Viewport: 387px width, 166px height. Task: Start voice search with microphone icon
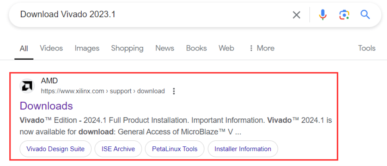click(x=323, y=15)
